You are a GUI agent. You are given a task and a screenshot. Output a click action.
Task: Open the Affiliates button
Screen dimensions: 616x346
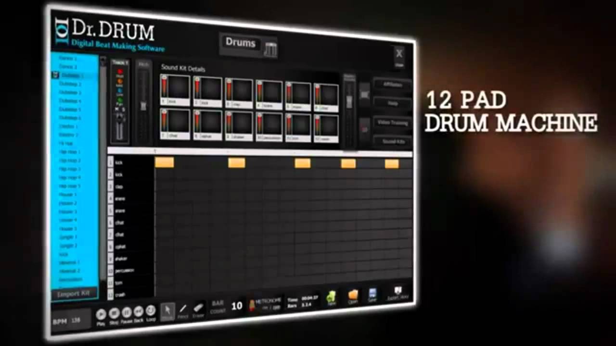coord(393,85)
